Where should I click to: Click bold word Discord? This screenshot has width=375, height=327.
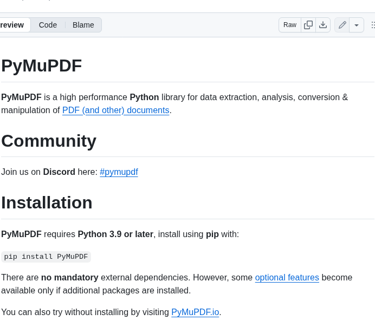tap(59, 172)
